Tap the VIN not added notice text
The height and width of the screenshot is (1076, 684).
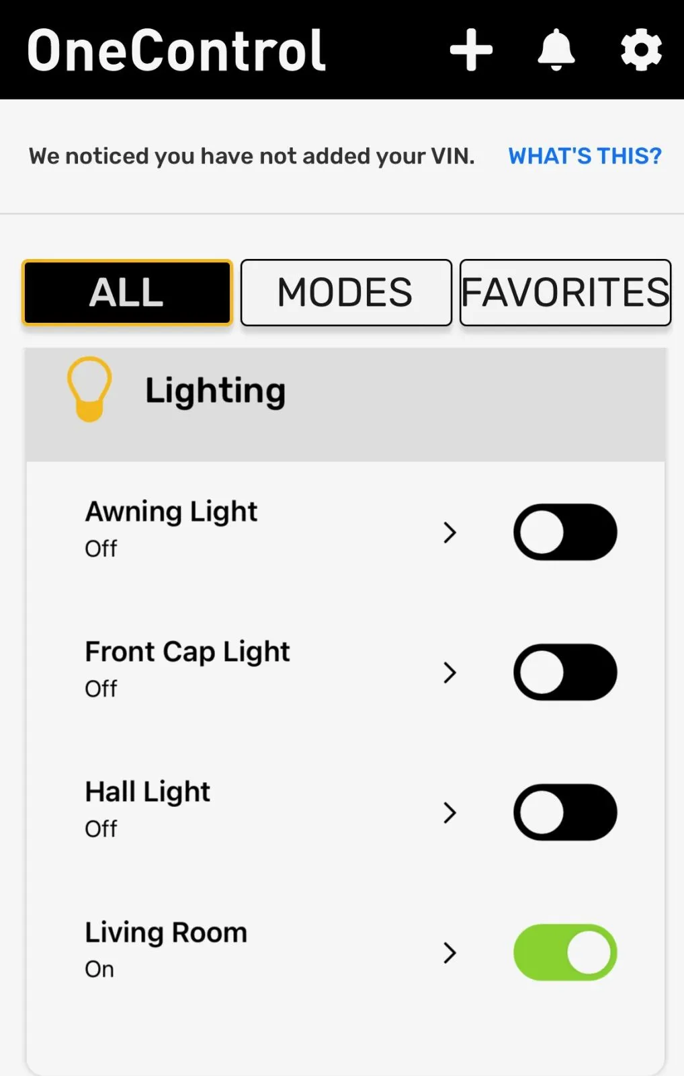click(252, 156)
